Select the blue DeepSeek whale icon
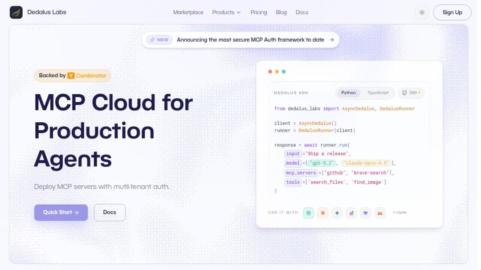Viewport: 481px width, 270px height. [x=365, y=213]
